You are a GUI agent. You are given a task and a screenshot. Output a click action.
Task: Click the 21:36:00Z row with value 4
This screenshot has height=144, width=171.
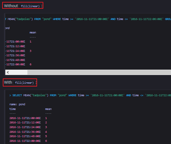coord(28,132)
